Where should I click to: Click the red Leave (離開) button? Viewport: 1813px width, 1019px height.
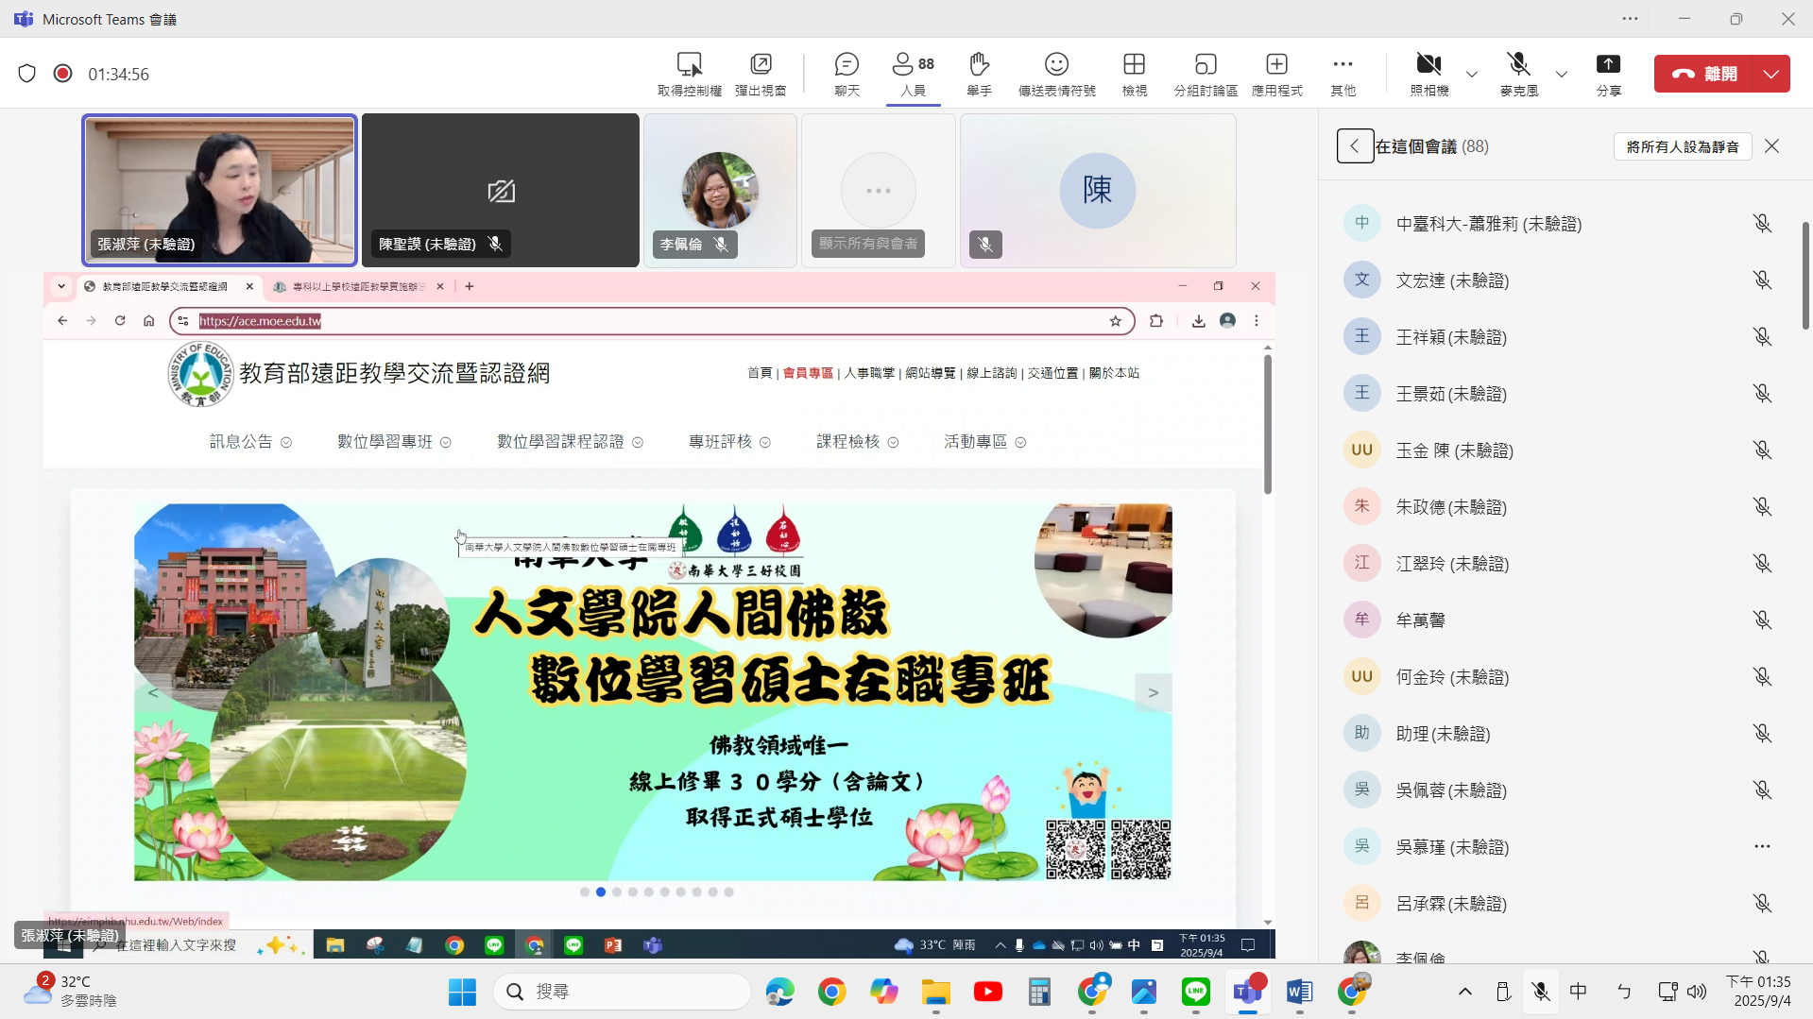(1703, 74)
